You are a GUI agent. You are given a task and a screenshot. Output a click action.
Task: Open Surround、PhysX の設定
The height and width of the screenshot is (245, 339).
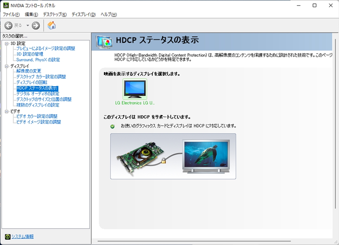[38, 60]
